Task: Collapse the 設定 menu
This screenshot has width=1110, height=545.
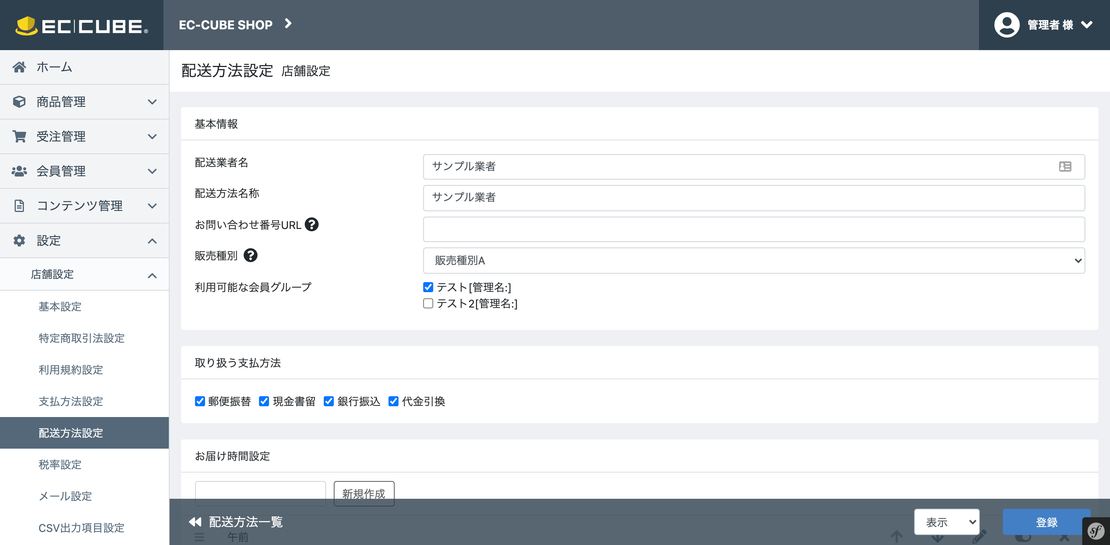Action: (x=84, y=241)
